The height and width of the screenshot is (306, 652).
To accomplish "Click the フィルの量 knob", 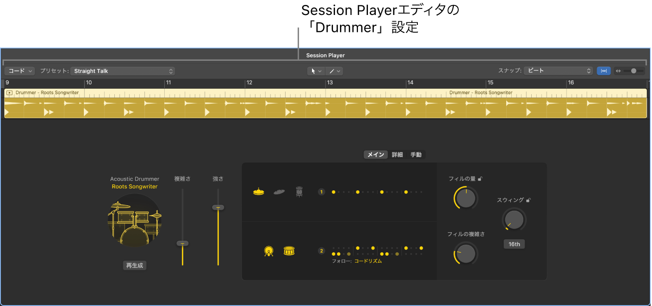I will 466,198.
